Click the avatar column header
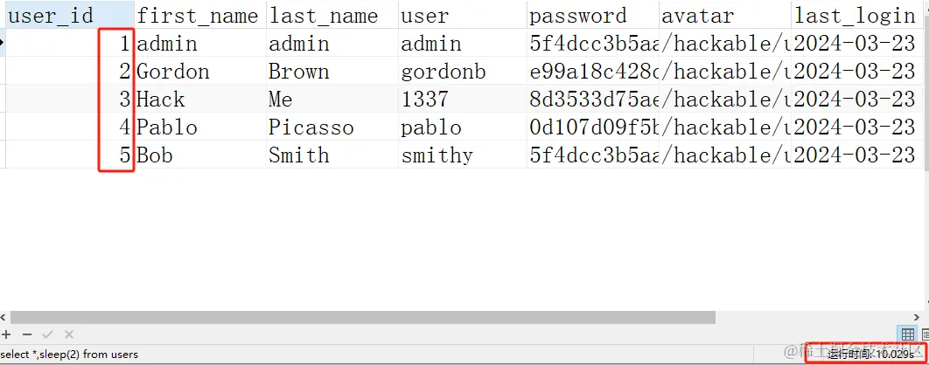This screenshot has height=365, width=929. point(698,16)
